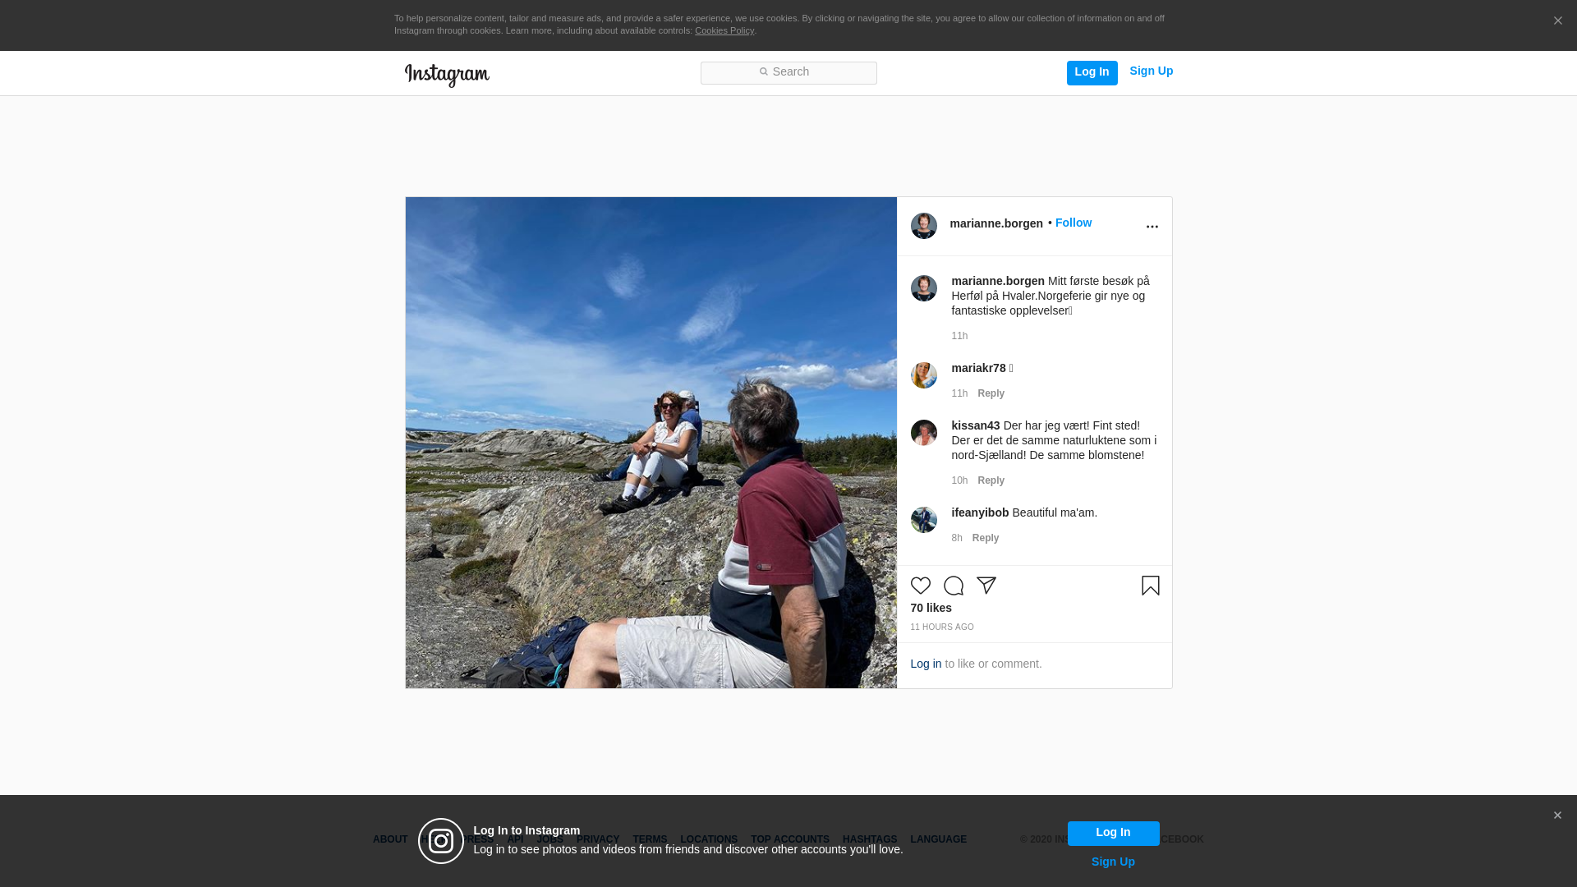
Task: Open the LANGUAGE footer selector
Action: [x=938, y=839]
